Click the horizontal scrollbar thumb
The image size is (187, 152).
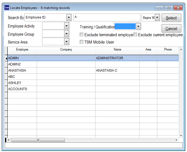[x=38, y=140]
